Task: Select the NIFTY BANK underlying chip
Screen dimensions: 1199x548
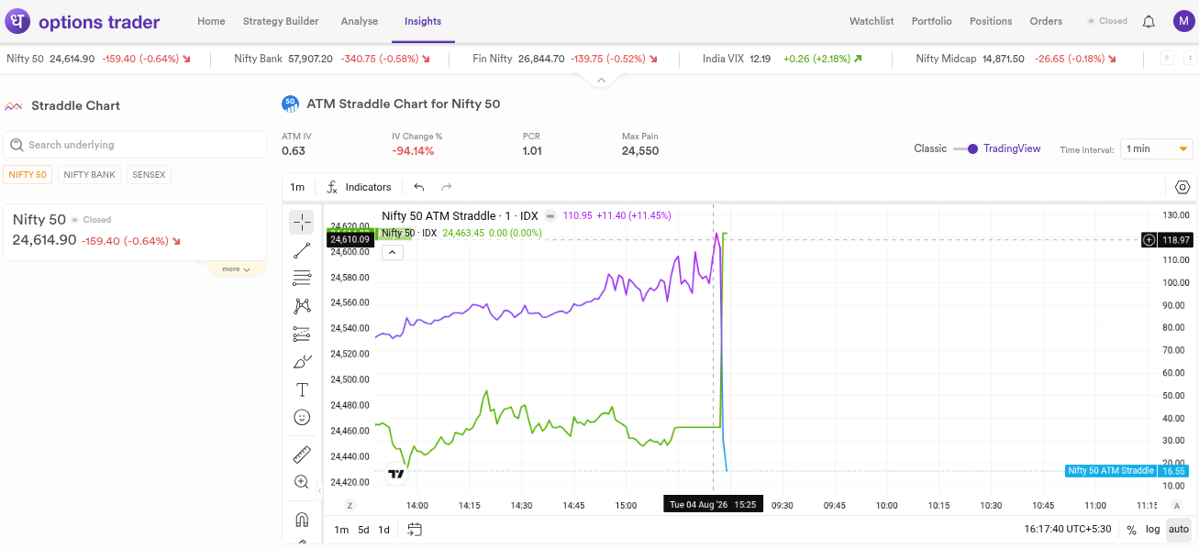Action: [90, 174]
